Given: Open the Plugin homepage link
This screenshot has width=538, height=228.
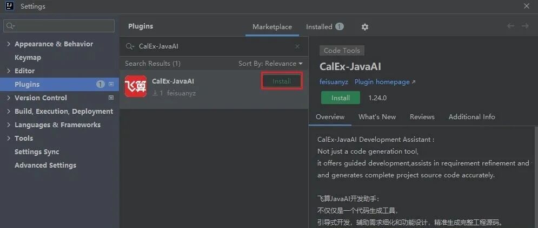Looking at the screenshot, I should pos(385,82).
